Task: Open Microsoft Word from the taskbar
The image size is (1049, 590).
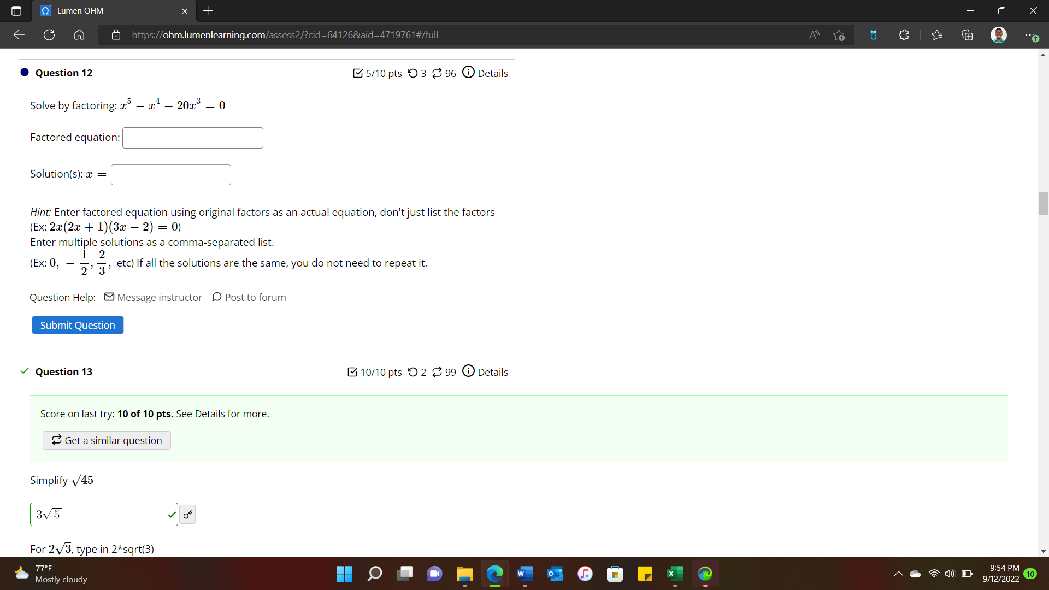Action: pos(524,574)
